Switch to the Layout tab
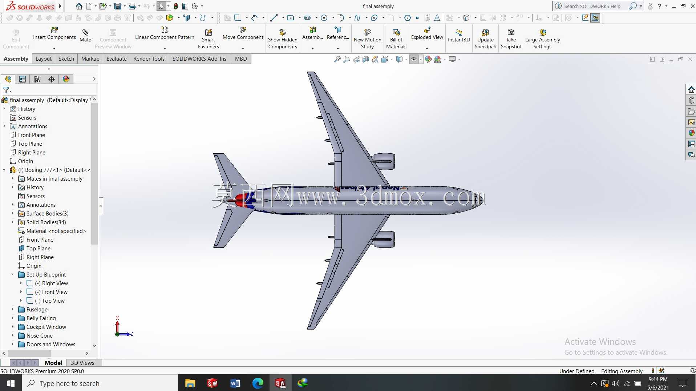This screenshot has width=696, height=391. 44,59
